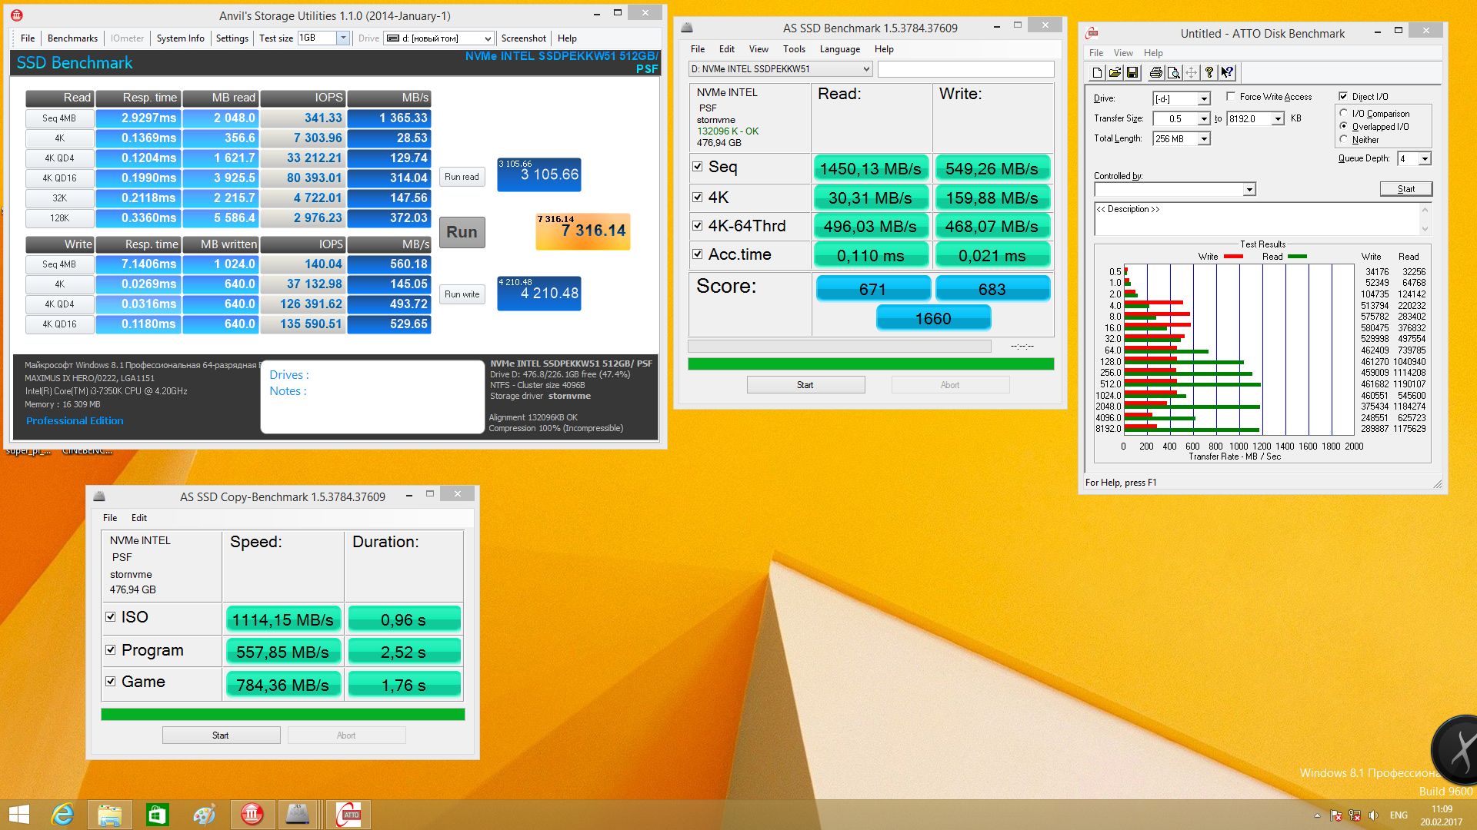The height and width of the screenshot is (830, 1477).
Task: Launch Internet Explorer from the taskbar
Action: (x=62, y=815)
